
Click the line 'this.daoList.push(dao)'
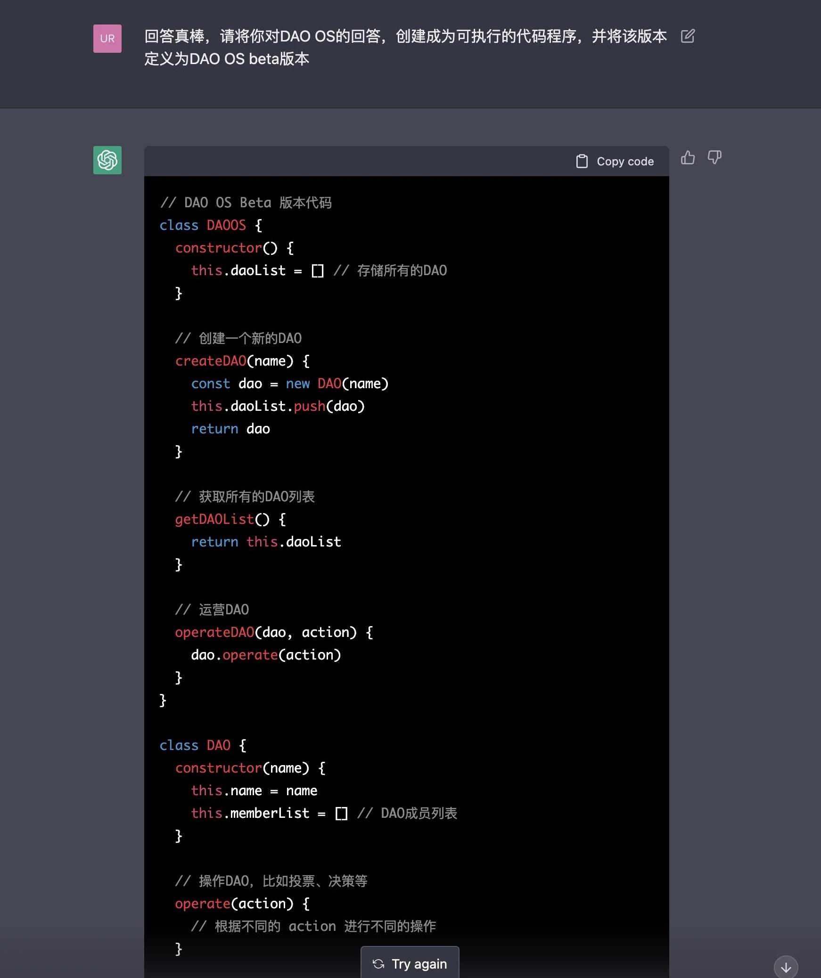click(x=278, y=406)
